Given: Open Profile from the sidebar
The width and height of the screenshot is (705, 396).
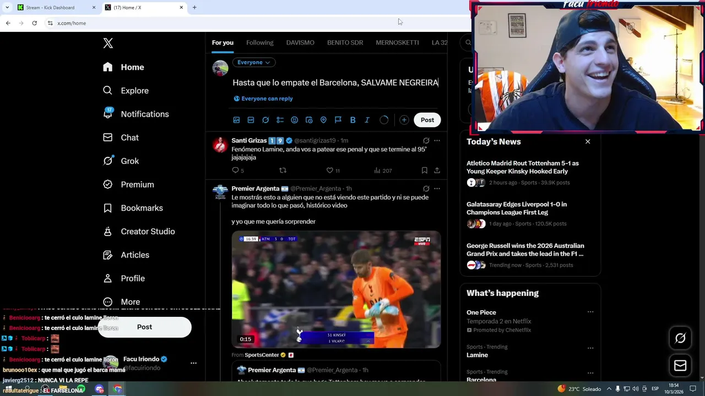Looking at the screenshot, I should (124, 278).
